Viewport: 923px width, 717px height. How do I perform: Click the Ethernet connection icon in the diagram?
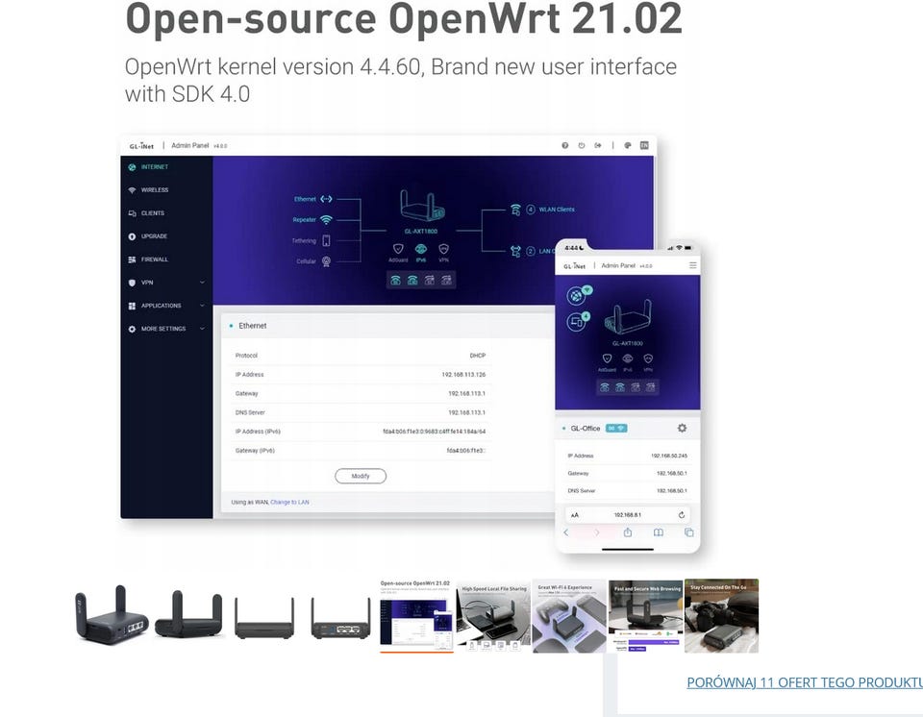[326, 199]
